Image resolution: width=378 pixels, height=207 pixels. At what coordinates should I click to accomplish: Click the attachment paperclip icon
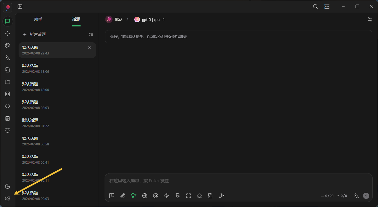pos(123,196)
